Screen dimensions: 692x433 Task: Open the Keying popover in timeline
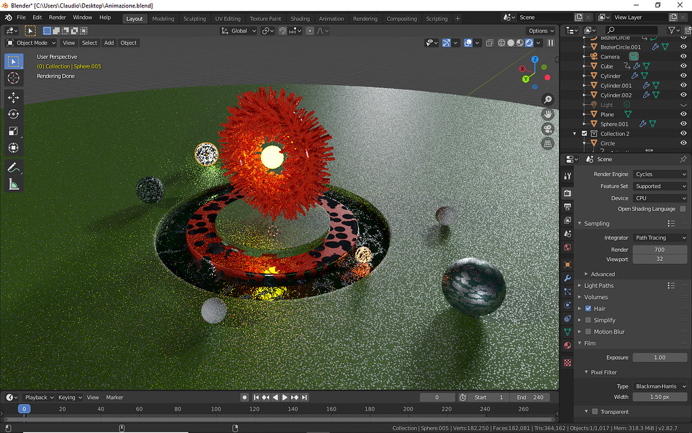(x=70, y=397)
